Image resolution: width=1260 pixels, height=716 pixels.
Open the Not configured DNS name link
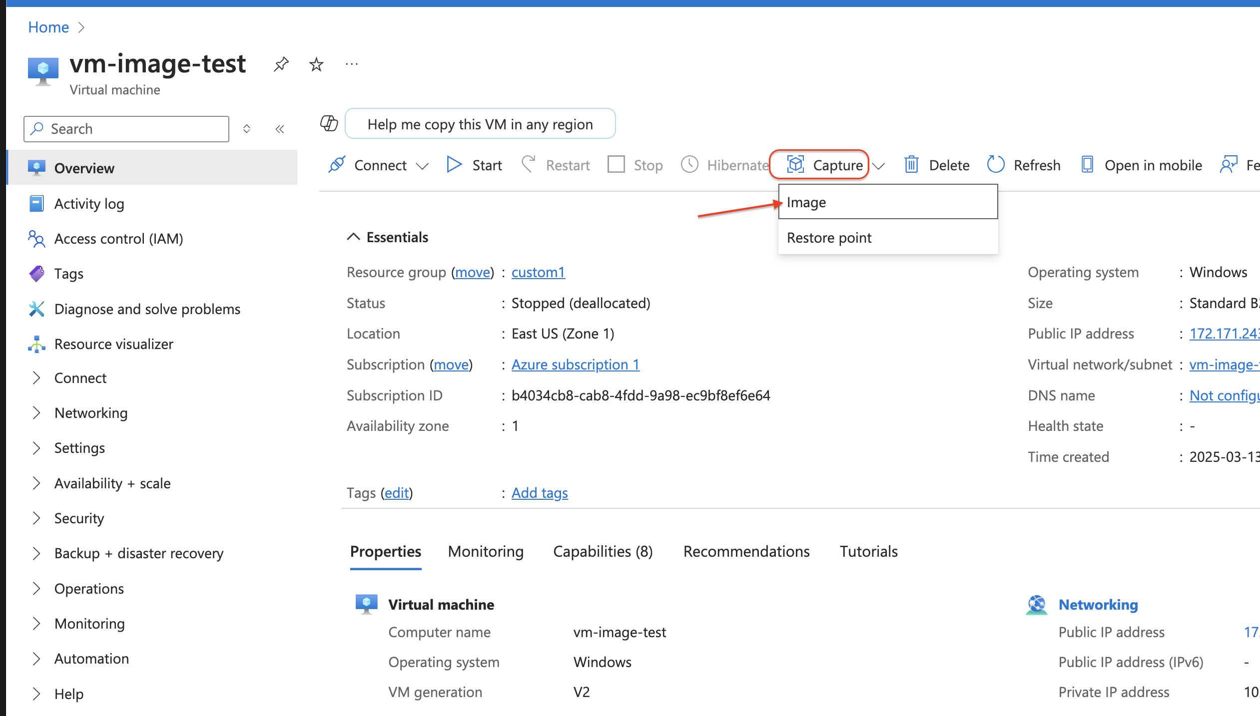(1224, 395)
